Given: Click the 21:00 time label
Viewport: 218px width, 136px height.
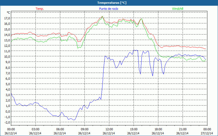Looking at the screenshot, I should pyautogui.click(x=183, y=129).
